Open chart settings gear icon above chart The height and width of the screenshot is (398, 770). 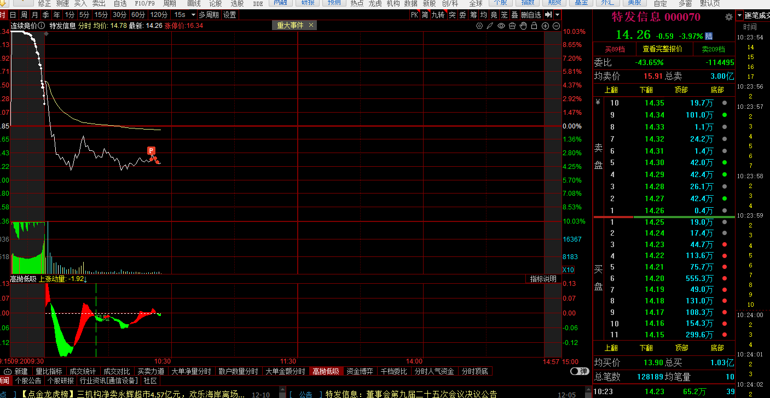tap(479, 26)
